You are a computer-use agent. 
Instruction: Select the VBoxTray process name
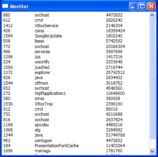pos(44,104)
